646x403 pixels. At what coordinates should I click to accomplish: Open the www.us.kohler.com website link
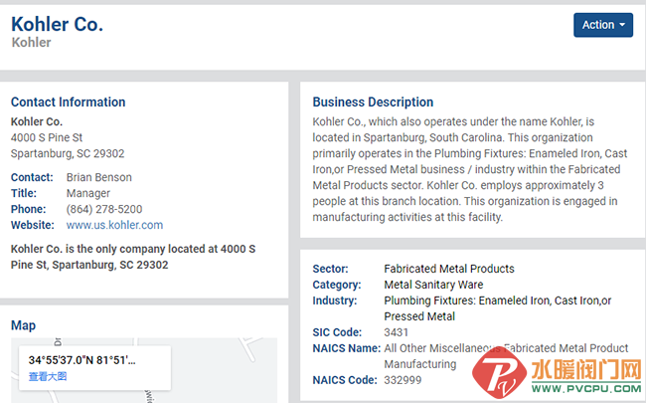[114, 225]
